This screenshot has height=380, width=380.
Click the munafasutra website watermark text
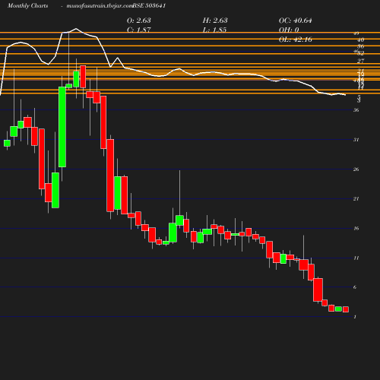tap(99, 5)
